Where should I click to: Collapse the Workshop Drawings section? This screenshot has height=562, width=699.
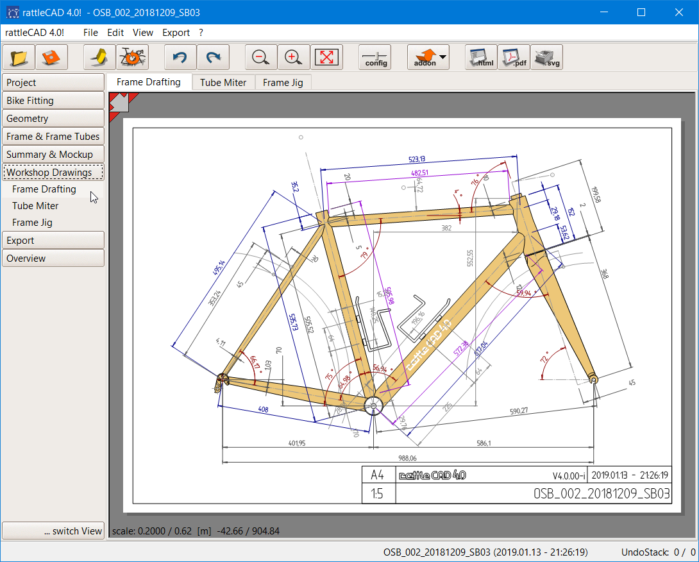pyautogui.click(x=53, y=172)
